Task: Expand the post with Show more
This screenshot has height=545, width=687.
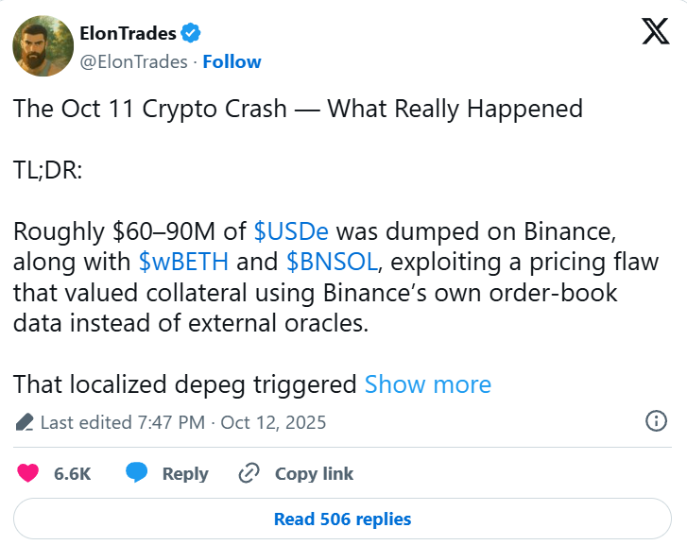Action: coord(427,384)
